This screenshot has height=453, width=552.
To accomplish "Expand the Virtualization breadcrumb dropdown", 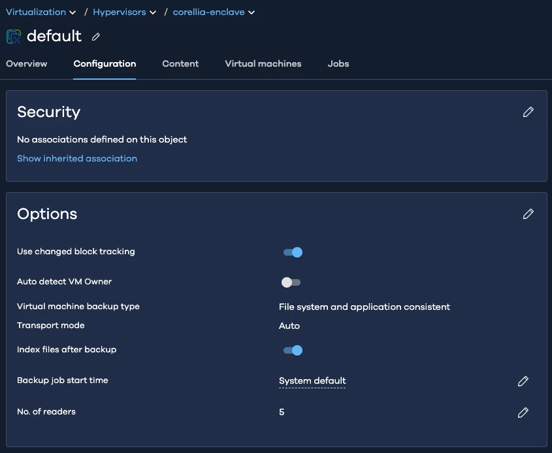I will click(73, 12).
